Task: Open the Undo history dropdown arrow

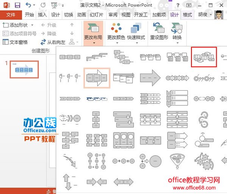Action: 34,5
